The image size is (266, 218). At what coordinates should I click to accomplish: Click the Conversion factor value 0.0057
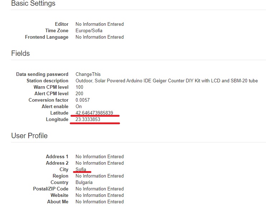pyautogui.click(x=83, y=100)
